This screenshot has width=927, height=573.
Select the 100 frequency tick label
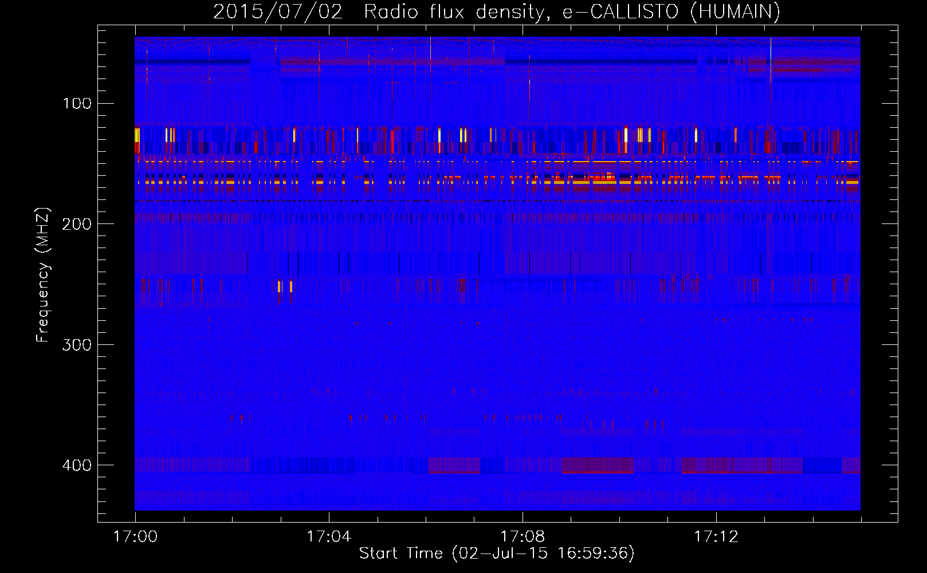[x=77, y=103]
